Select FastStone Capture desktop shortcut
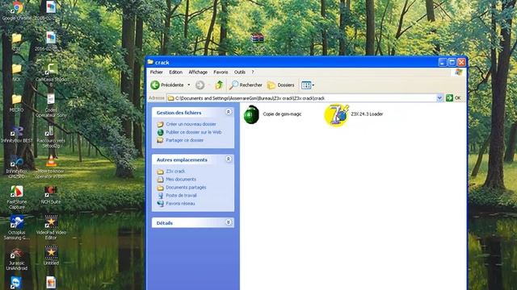Viewport: 517px width, 290px height. [x=16, y=197]
